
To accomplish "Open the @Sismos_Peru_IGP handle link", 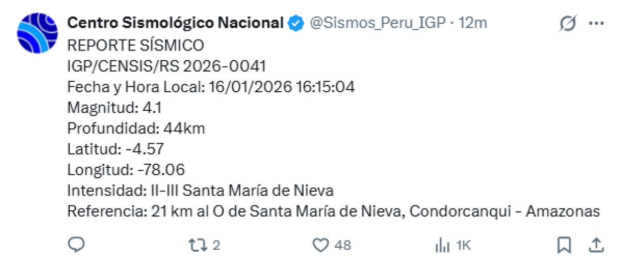I will tap(377, 23).
